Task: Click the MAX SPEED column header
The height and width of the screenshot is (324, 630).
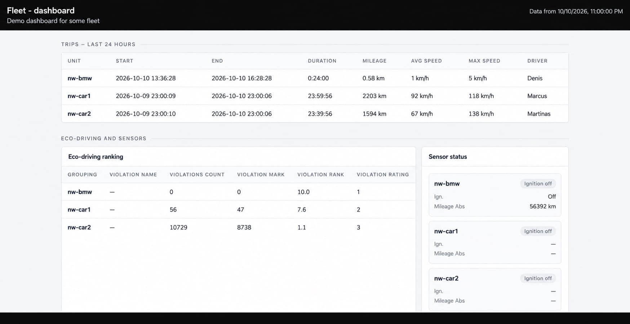Action: [484, 61]
